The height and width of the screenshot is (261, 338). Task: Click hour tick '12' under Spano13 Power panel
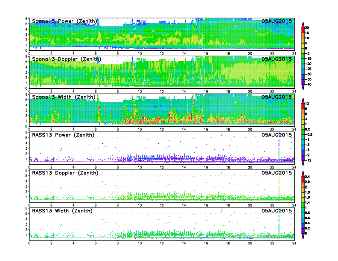(x=162, y=54)
